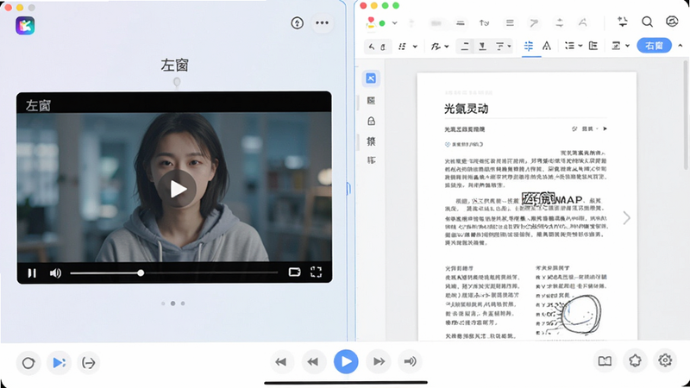Click the colorful app logo in left window
Viewport: 690px width, 388px height.
click(x=25, y=26)
